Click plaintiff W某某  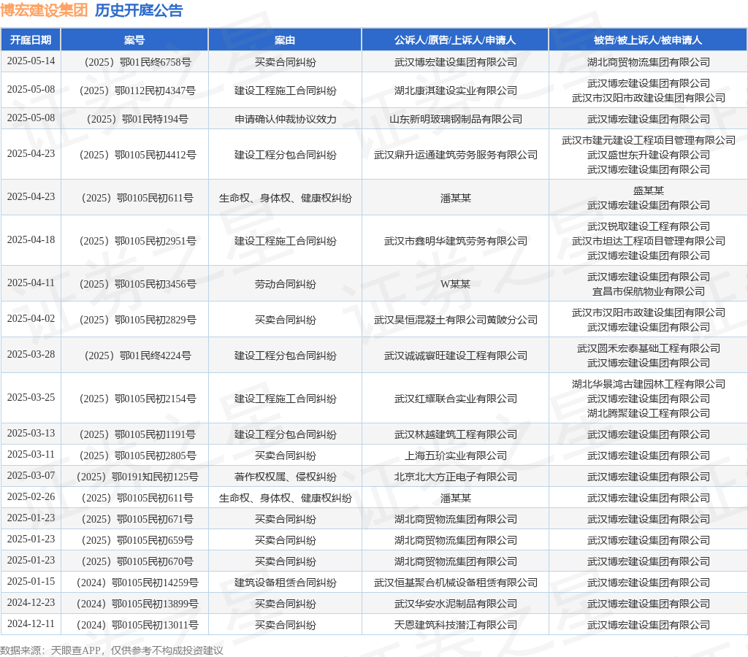pyautogui.click(x=456, y=284)
